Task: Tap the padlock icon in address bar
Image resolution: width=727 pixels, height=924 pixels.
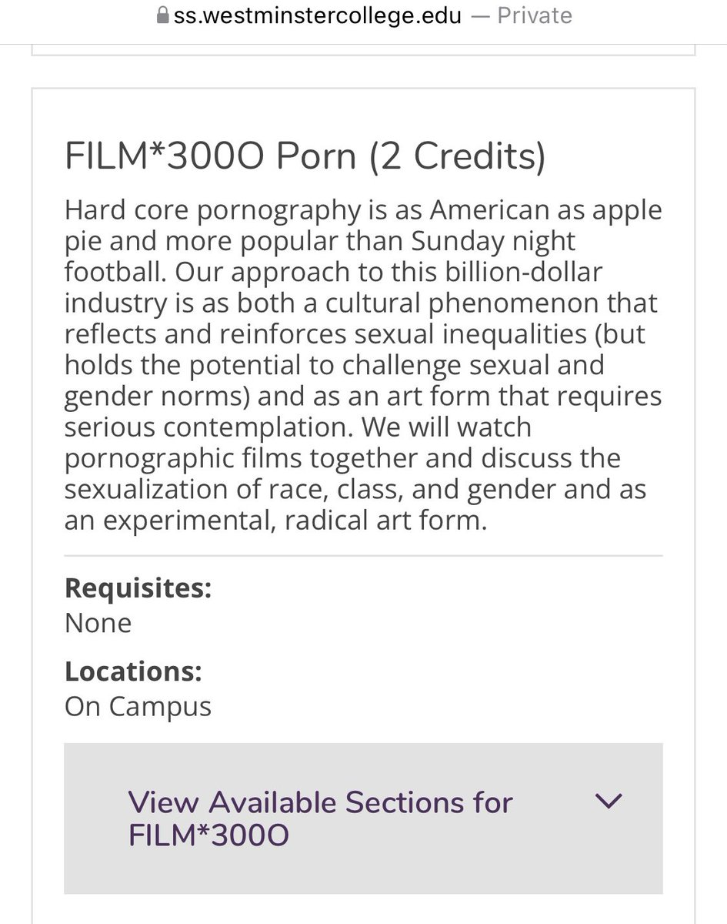Action: click(x=162, y=16)
